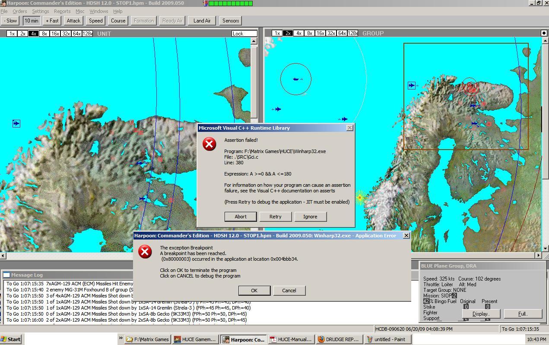Click the Full.. button in unit info panel
This screenshot has width=549, height=345.
[523, 314]
